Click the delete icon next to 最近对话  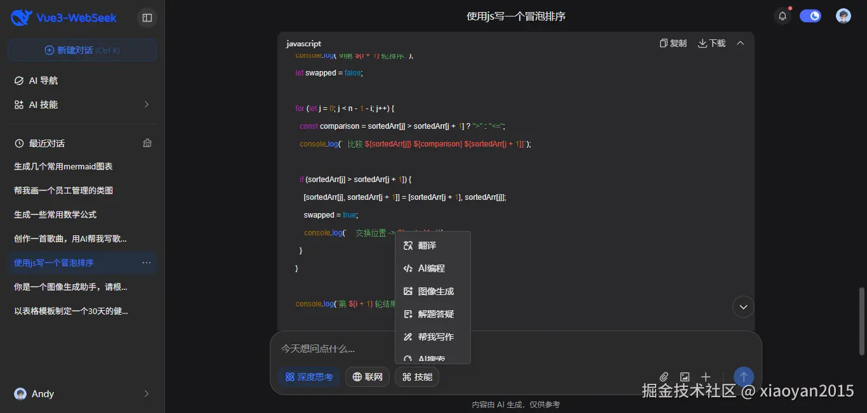147,143
